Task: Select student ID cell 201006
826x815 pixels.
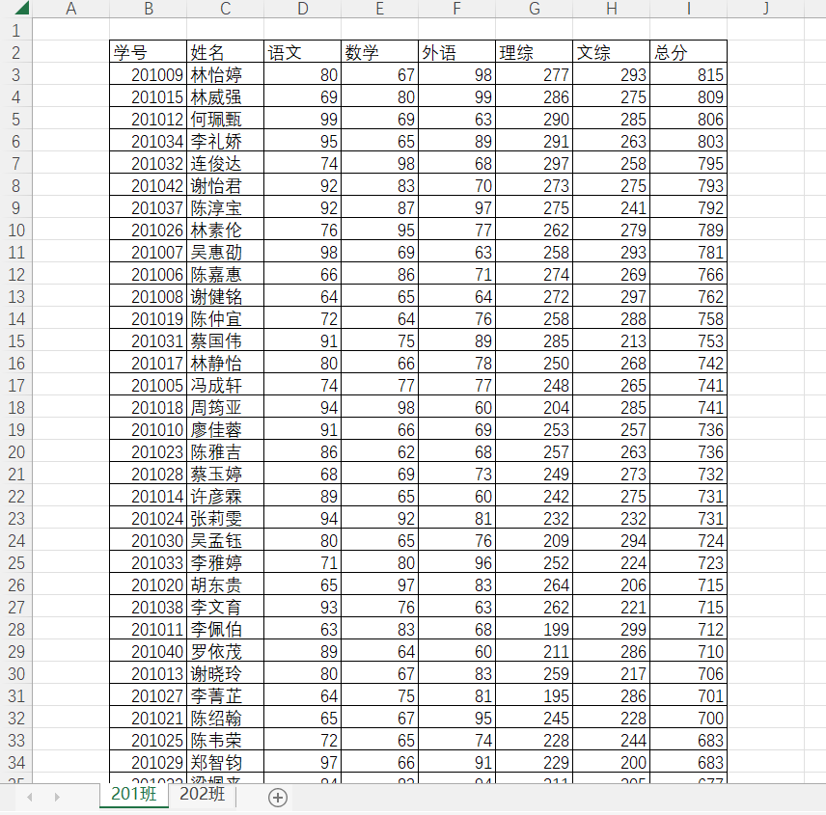Action: 148,274
